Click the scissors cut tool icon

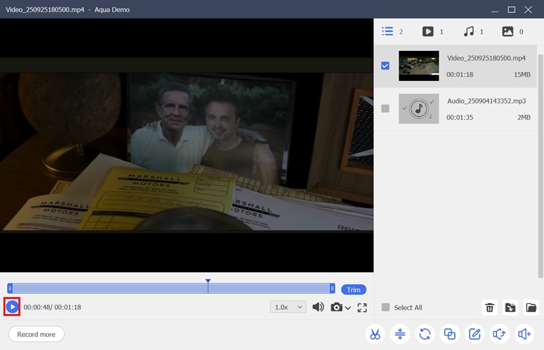click(x=375, y=334)
